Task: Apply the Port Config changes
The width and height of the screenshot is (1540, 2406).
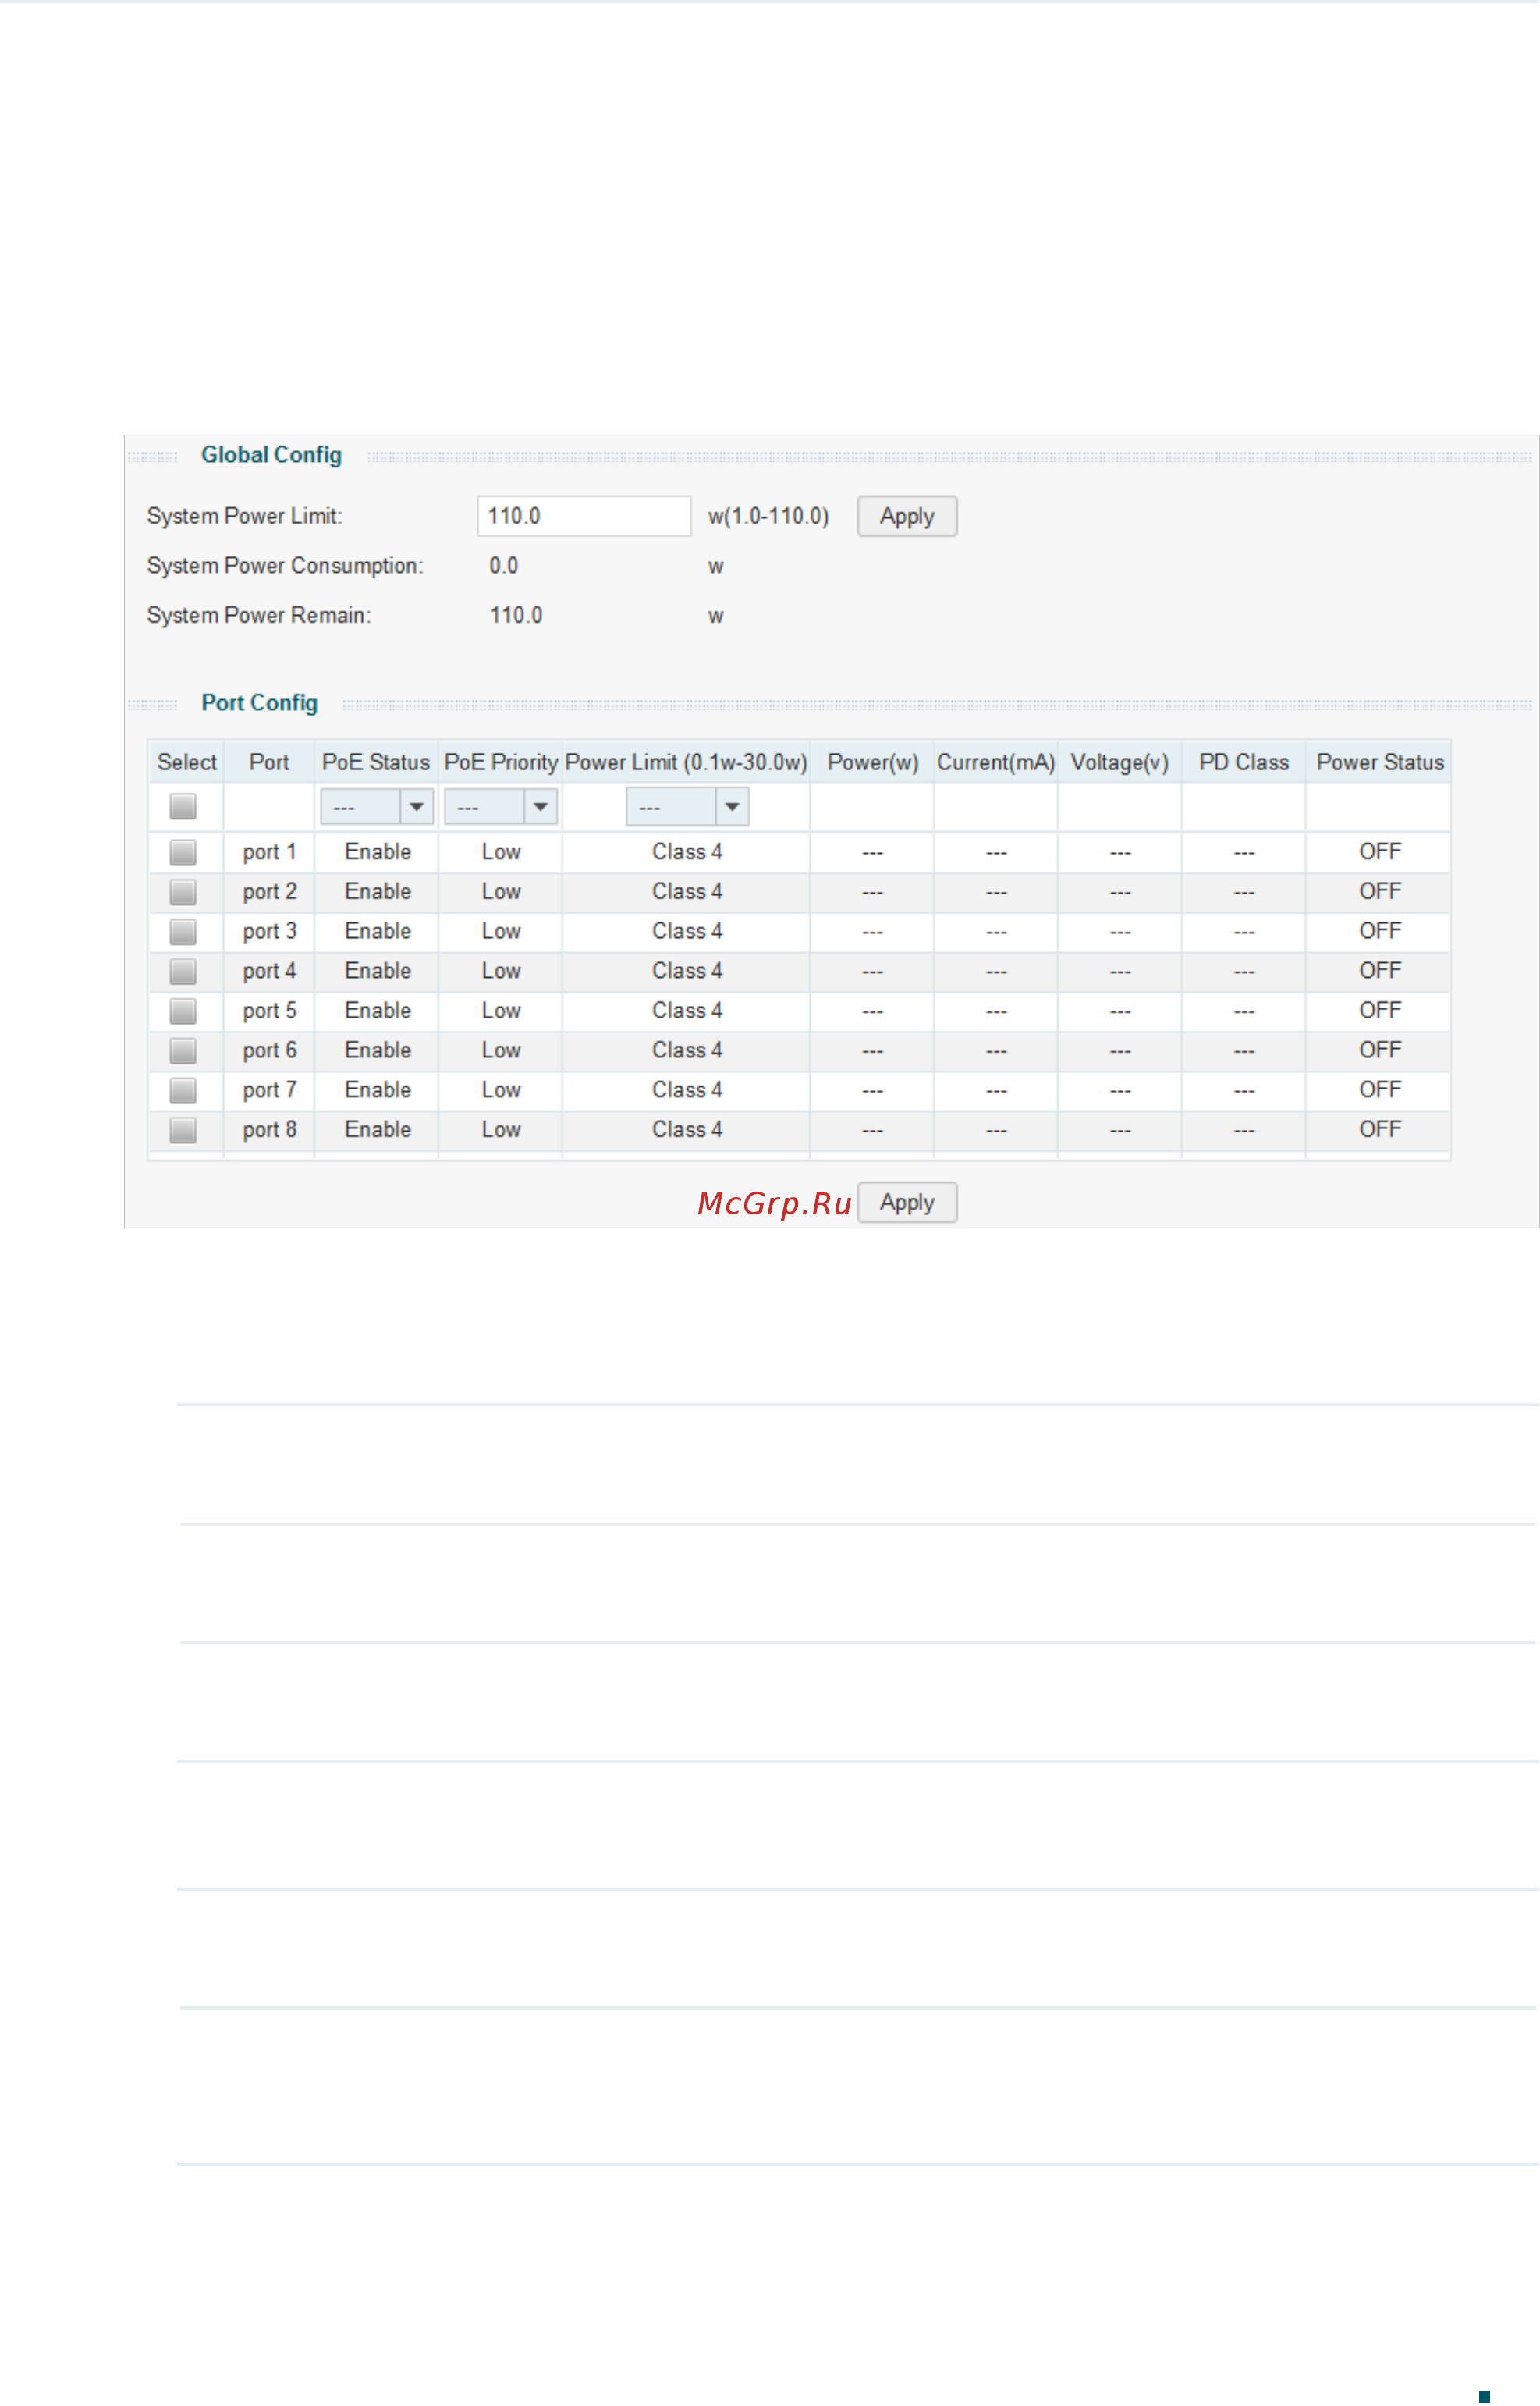Action: coord(907,1203)
